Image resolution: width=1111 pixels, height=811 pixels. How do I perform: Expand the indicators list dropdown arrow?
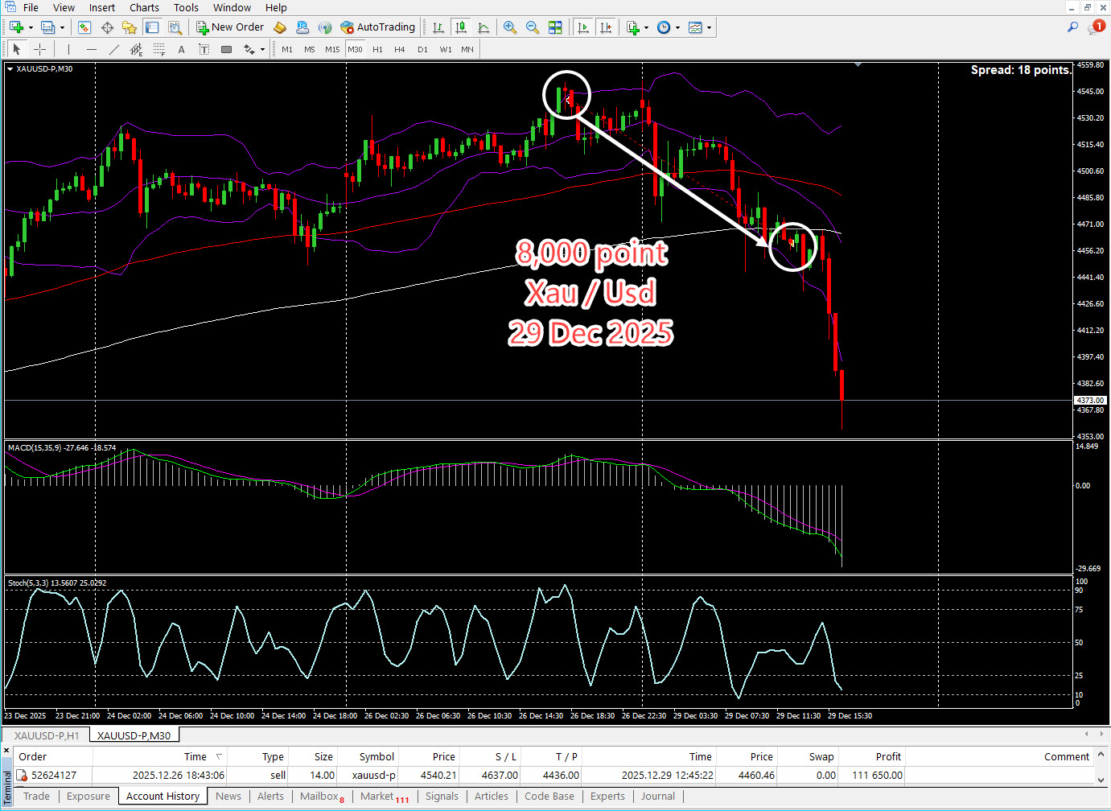pyautogui.click(x=646, y=28)
